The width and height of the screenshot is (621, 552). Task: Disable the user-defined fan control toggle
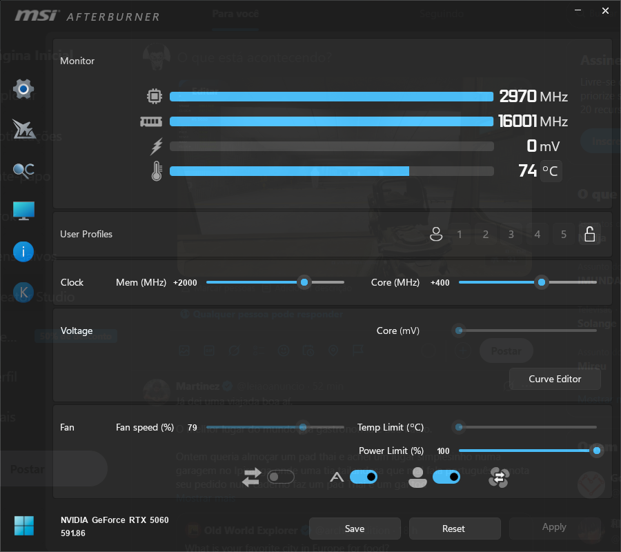[446, 477]
